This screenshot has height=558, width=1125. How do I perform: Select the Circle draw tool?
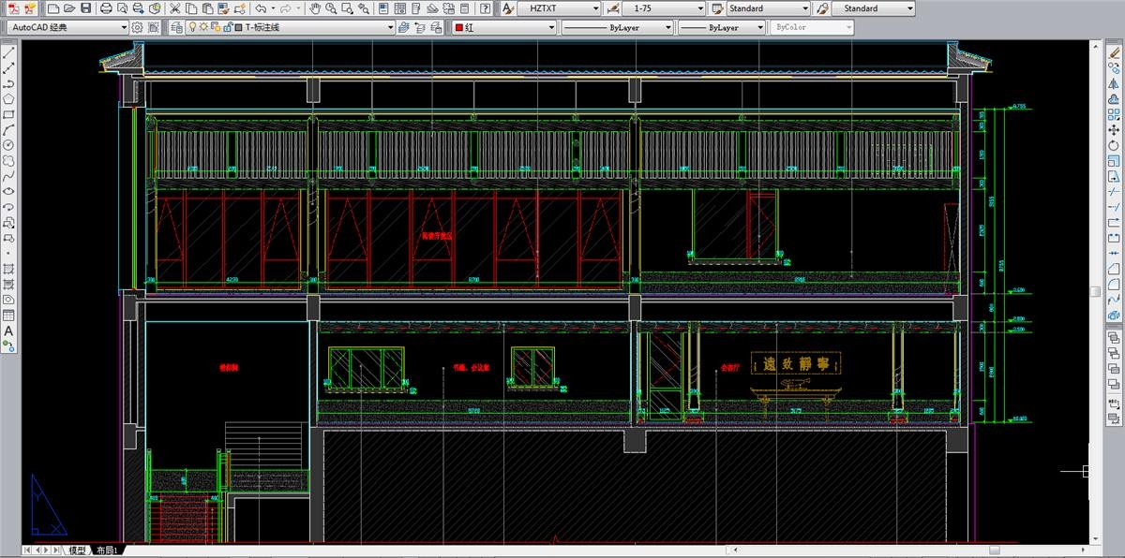click(x=8, y=145)
